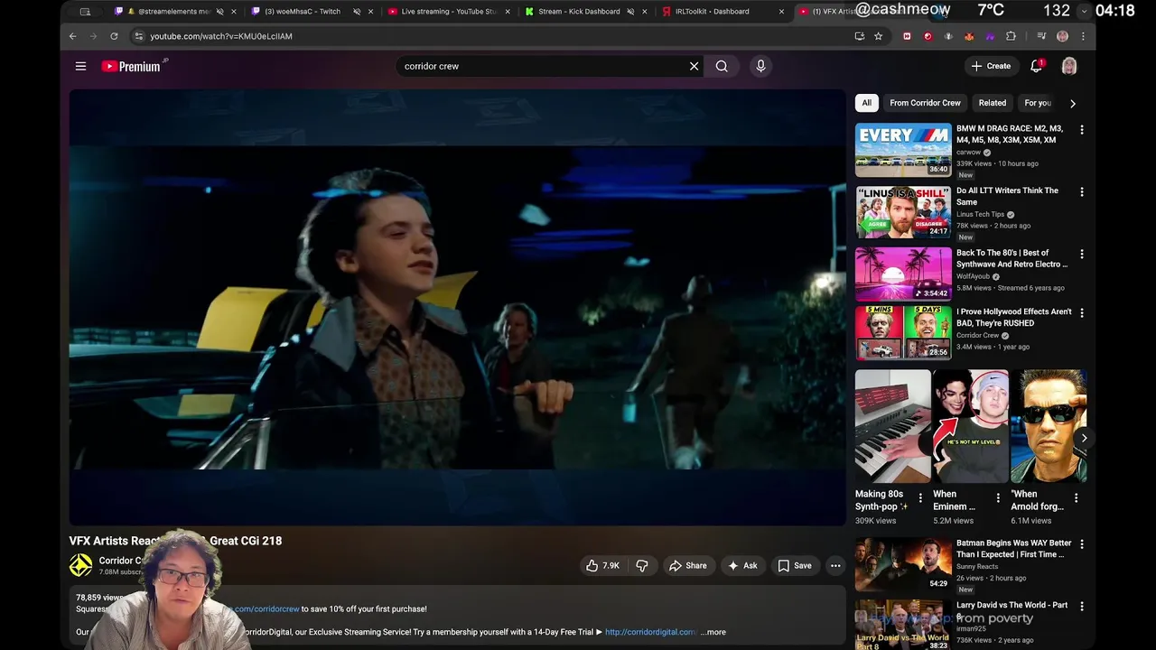
Task: Open Chrome profile avatar in toolbar
Action: click(1062, 36)
